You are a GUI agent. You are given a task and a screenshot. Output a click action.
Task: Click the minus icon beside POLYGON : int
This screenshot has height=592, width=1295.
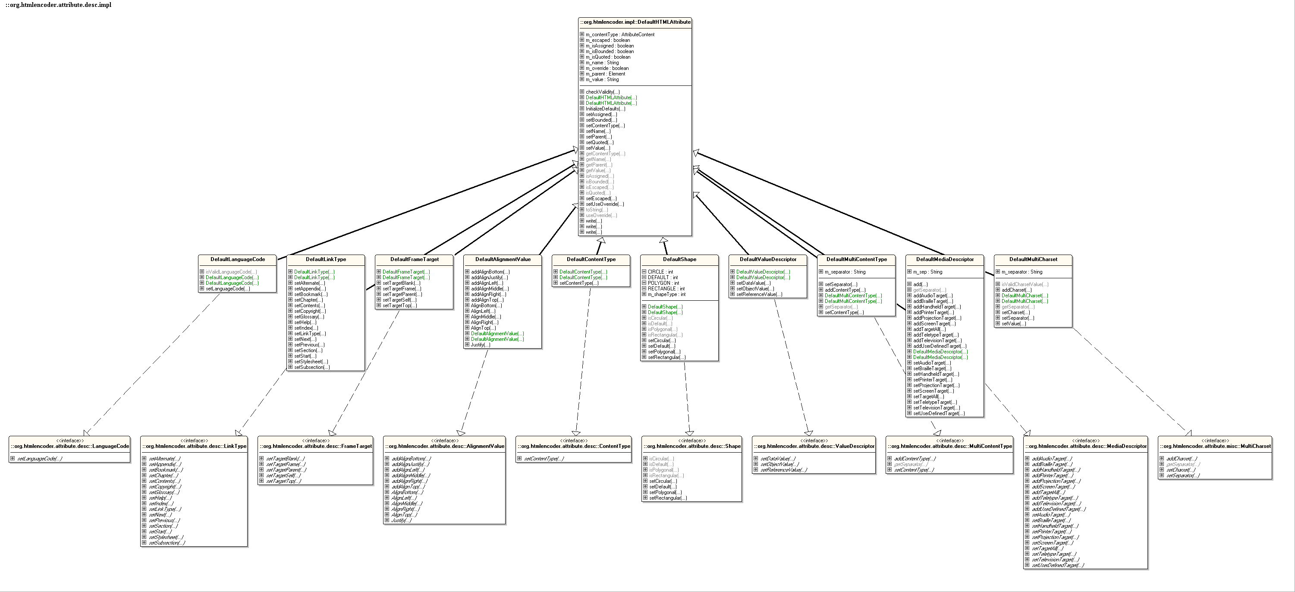[x=644, y=283]
